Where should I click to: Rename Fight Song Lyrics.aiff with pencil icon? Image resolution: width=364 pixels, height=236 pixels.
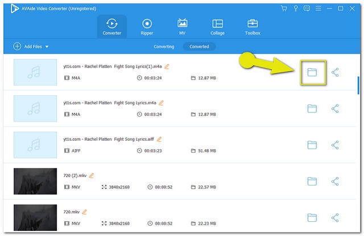(159, 139)
